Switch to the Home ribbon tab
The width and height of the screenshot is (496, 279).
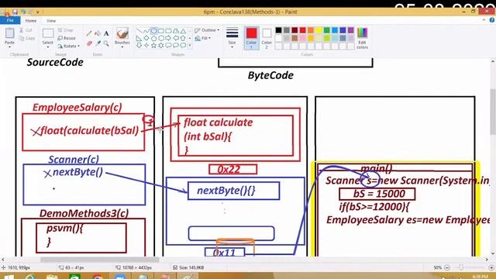tap(31, 21)
